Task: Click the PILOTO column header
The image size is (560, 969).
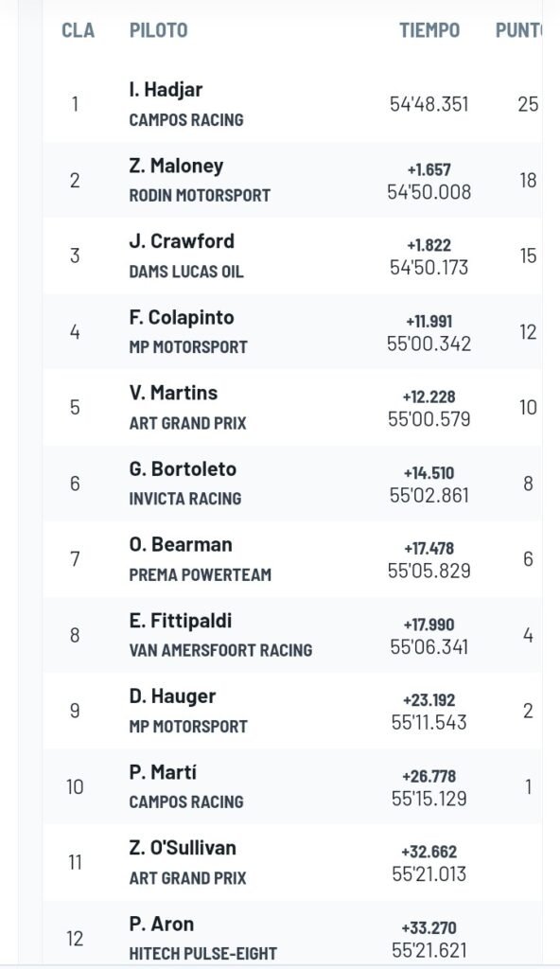Action: point(158,29)
